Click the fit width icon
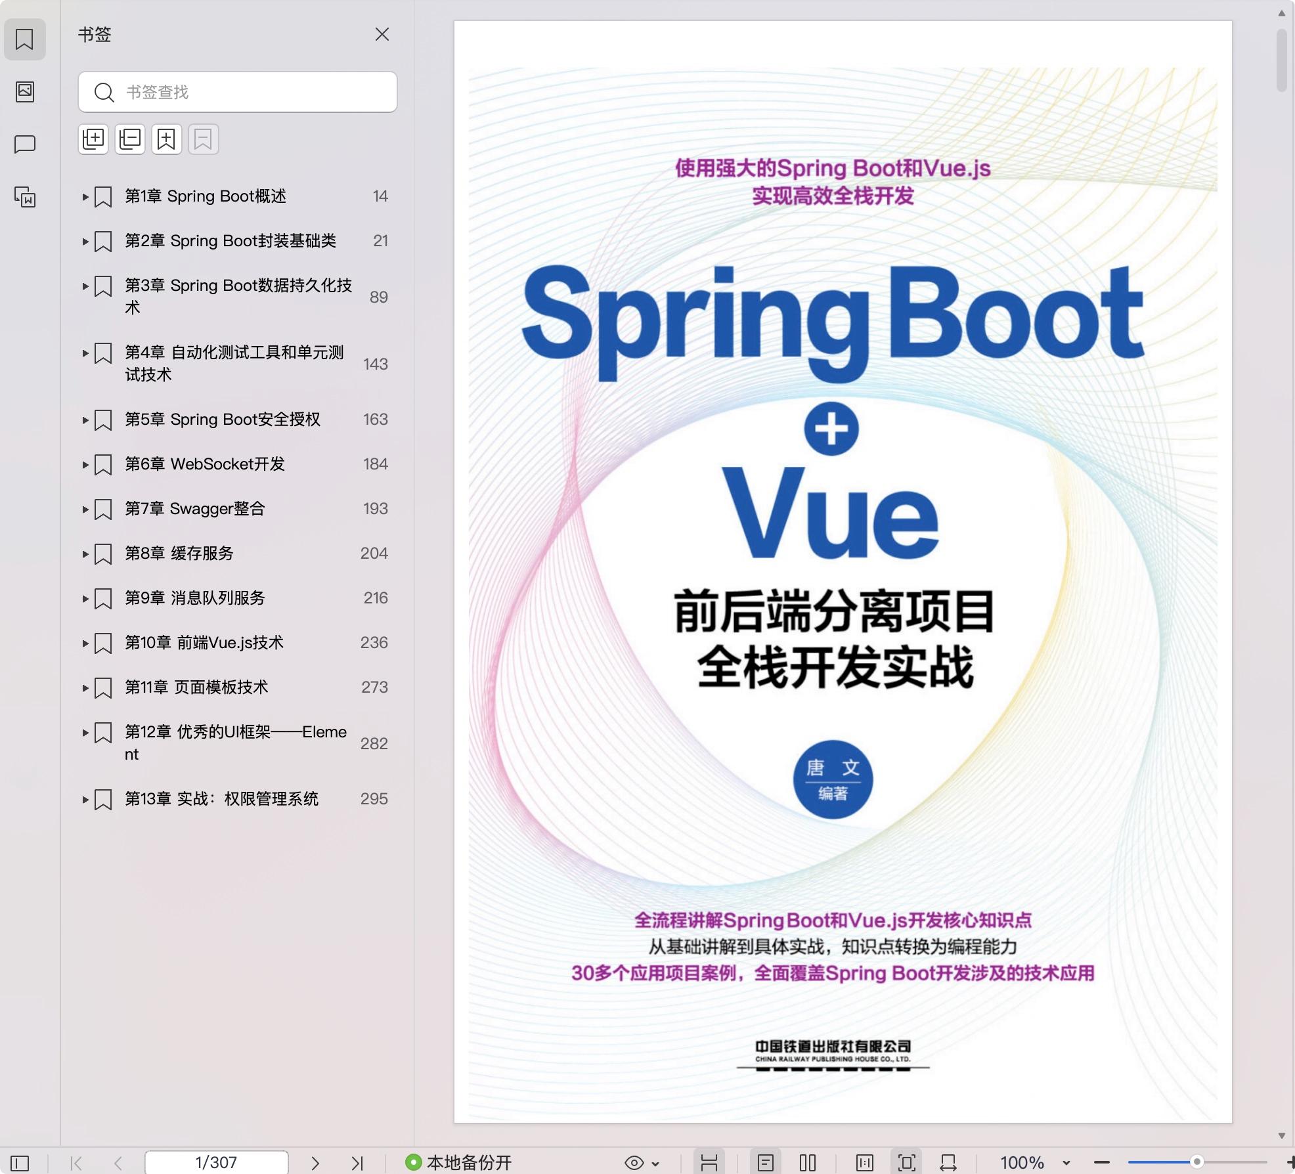1295x1174 pixels. (948, 1163)
